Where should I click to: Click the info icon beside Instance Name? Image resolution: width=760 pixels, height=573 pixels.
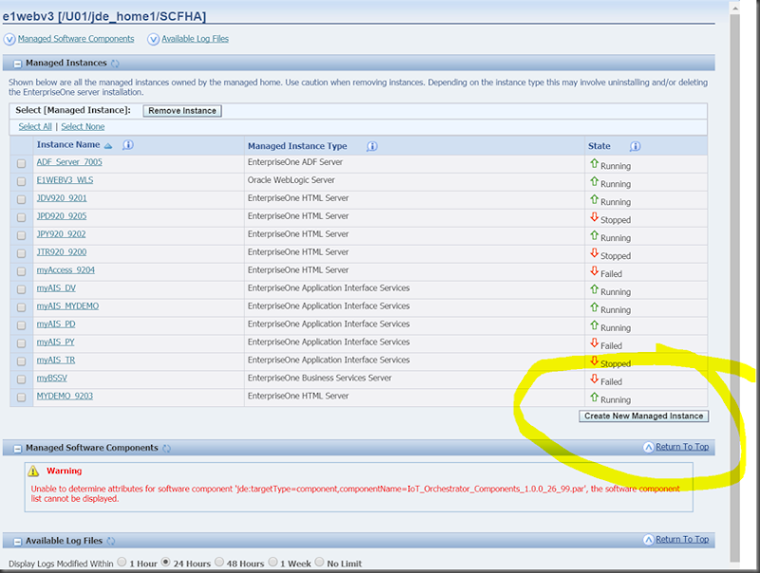128,145
